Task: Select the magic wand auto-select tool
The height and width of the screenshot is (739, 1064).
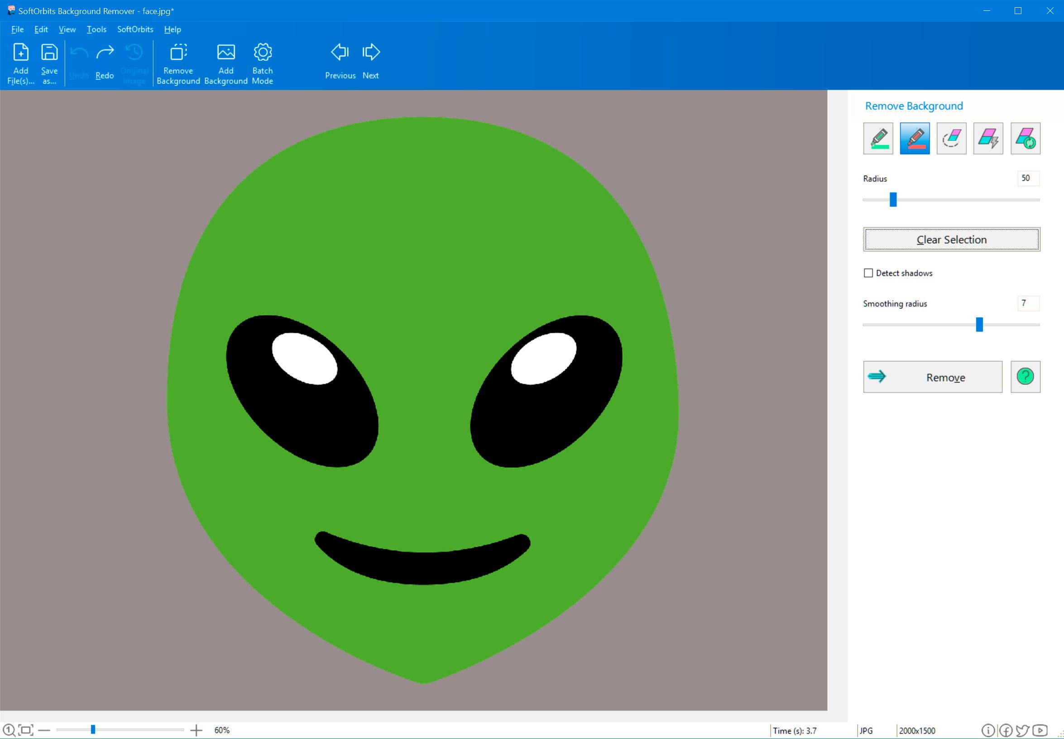Action: coord(988,138)
